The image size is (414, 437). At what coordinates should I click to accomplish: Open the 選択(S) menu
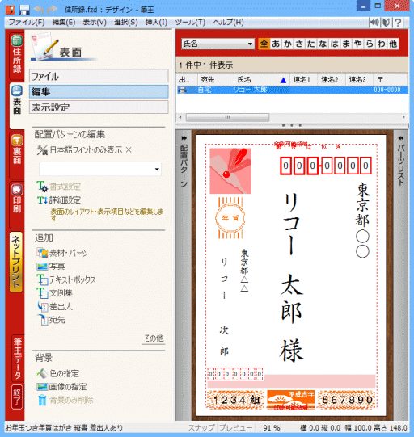click(126, 23)
